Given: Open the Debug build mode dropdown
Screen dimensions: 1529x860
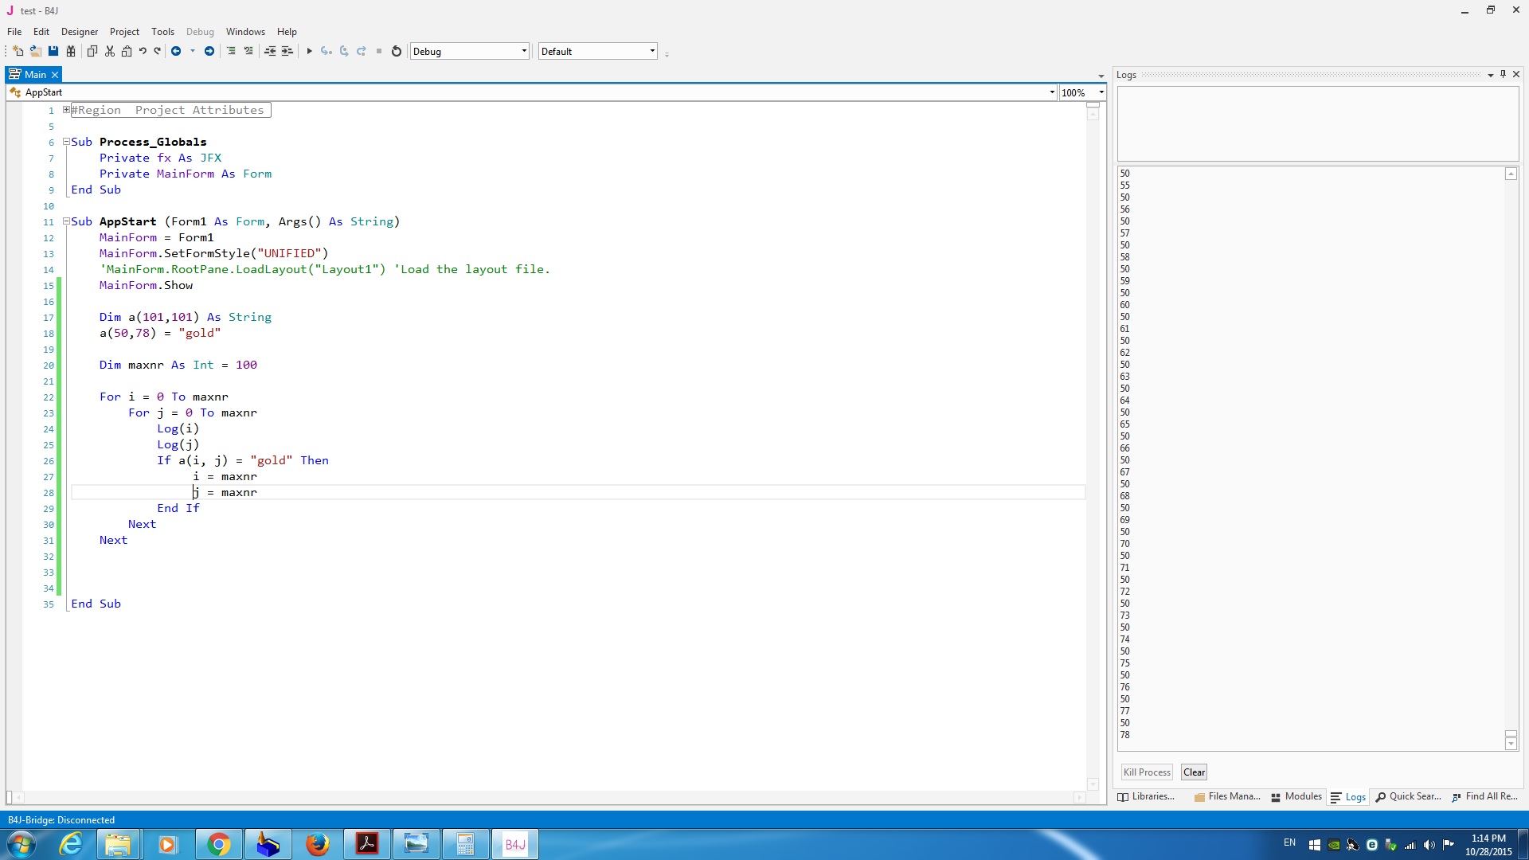Looking at the screenshot, I should 524,51.
